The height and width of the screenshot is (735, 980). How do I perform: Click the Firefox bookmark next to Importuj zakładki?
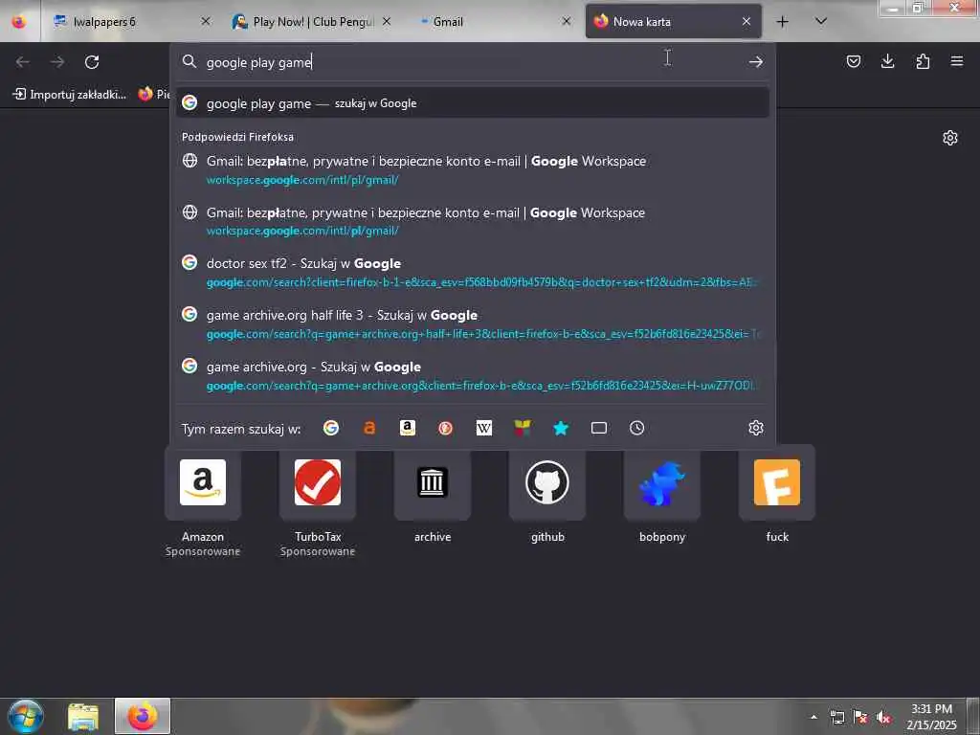pos(154,95)
